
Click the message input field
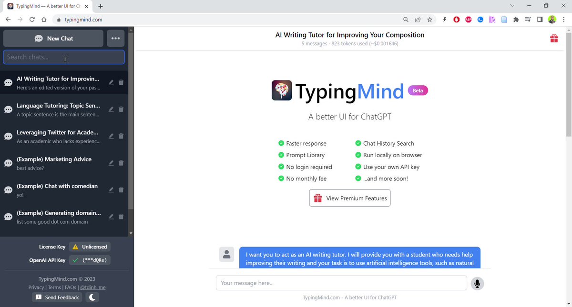pyautogui.click(x=341, y=283)
